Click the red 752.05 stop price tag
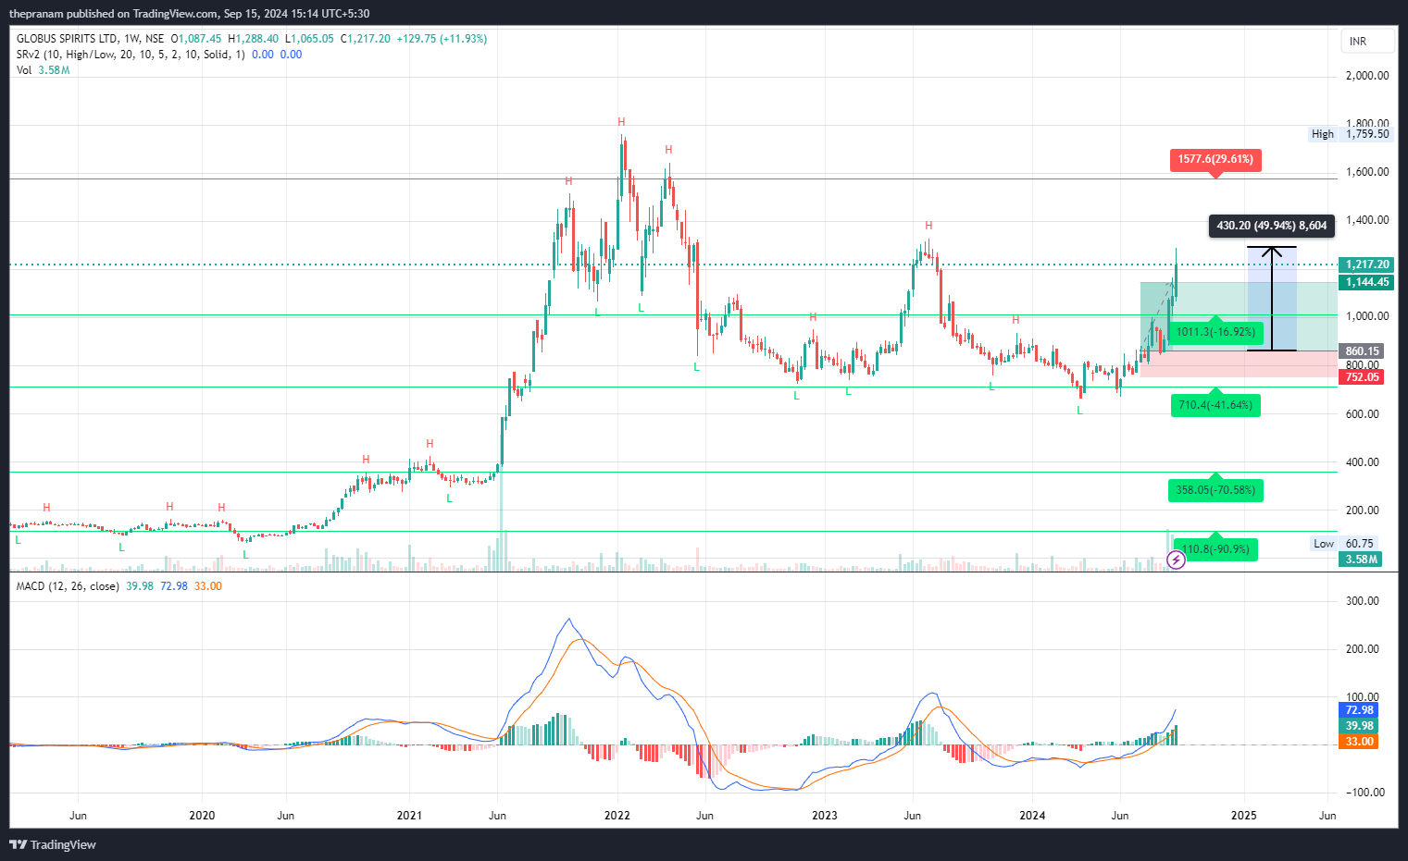This screenshot has width=1408, height=861. (x=1362, y=377)
